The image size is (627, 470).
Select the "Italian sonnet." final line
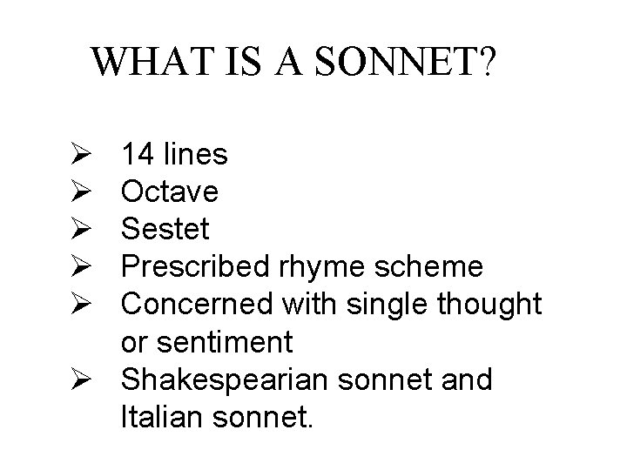pos(217,418)
